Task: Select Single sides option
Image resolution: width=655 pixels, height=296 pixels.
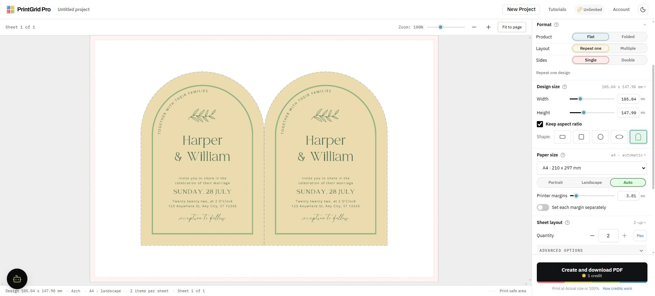Action: pyautogui.click(x=591, y=60)
